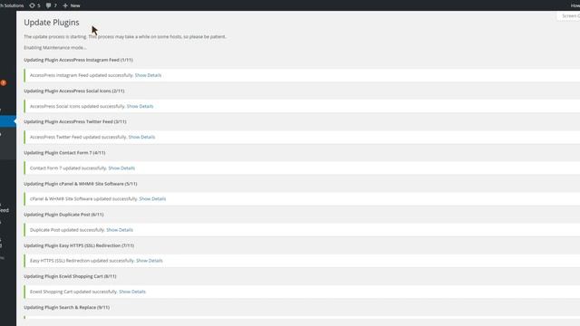Click 'Updating Plugin AccessPress Twitter Feed (3/11)' heading
Image resolution: width=580 pixels, height=326 pixels.
pyautogui.click(x=75, y=121)
